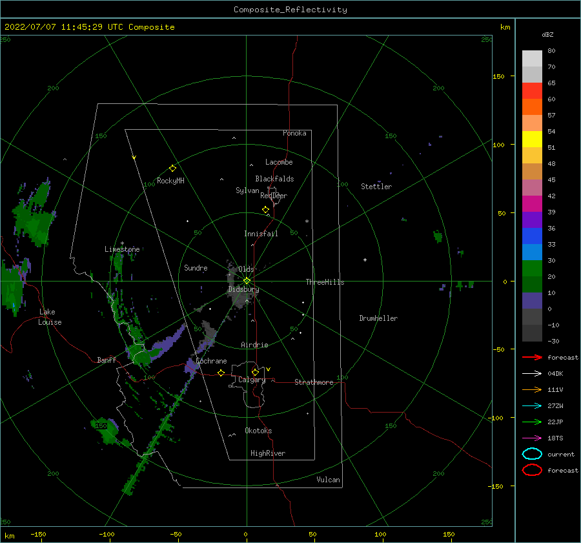Click the Limestone label
Image resolution: width=581 pixels, height=543 pixels.
click(x=122, y=249)
